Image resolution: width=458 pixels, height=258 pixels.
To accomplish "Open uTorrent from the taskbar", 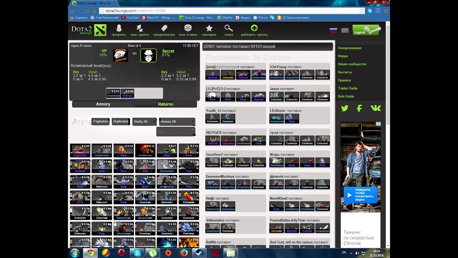I will point(153,253).
